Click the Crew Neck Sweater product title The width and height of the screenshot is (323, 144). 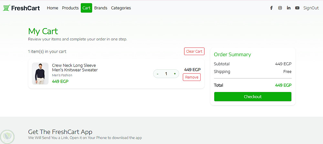75,67
